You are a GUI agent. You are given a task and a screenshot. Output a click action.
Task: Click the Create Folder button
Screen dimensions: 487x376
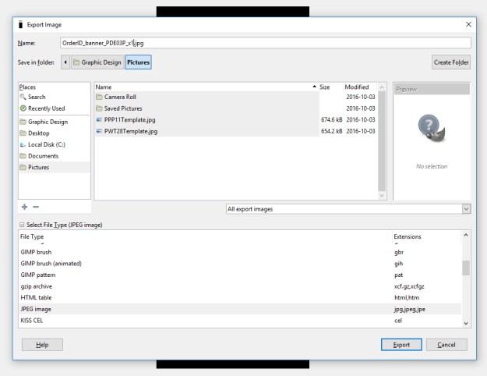(x=451, y=62)
